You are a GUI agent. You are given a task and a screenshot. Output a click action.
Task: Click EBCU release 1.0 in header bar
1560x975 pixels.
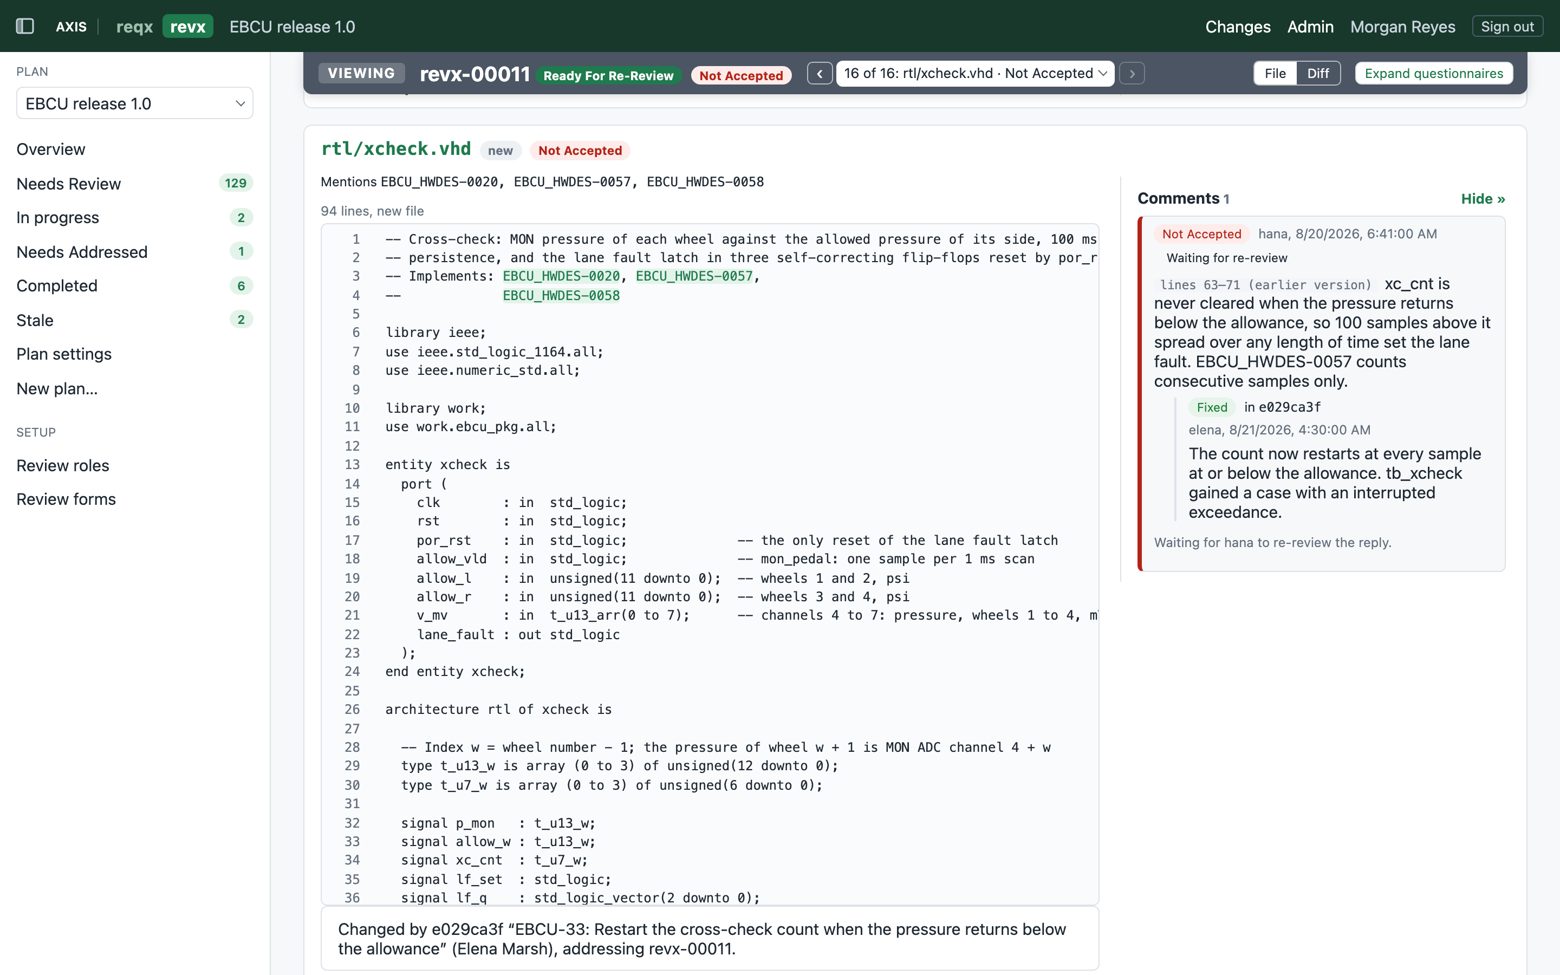(292, 27)
